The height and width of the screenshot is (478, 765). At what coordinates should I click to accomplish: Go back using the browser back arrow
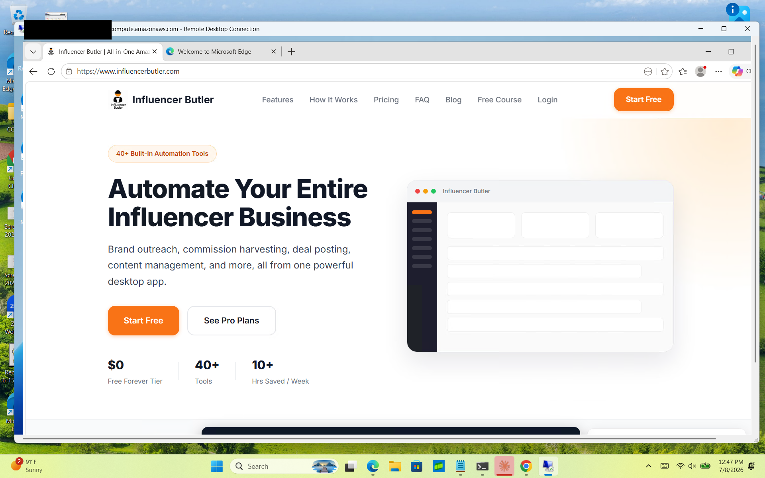[x=33, y=71]
